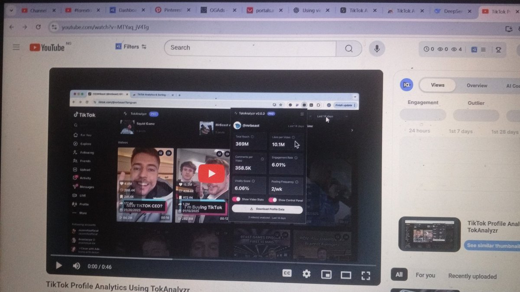
Task: Select the Recently uploaded filter chip
Action: [472, 276]
